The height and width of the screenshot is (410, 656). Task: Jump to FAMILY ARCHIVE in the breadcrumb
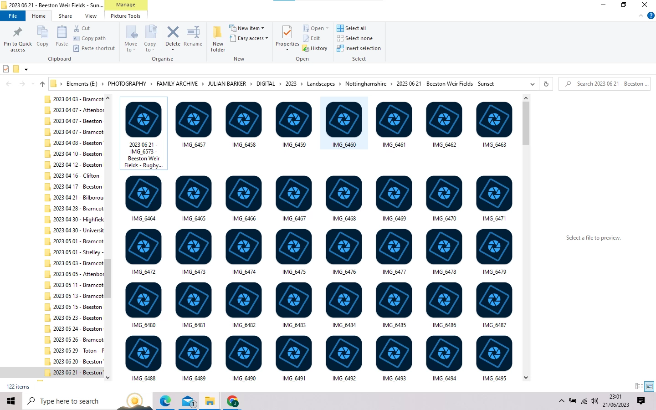pos(177,84)
